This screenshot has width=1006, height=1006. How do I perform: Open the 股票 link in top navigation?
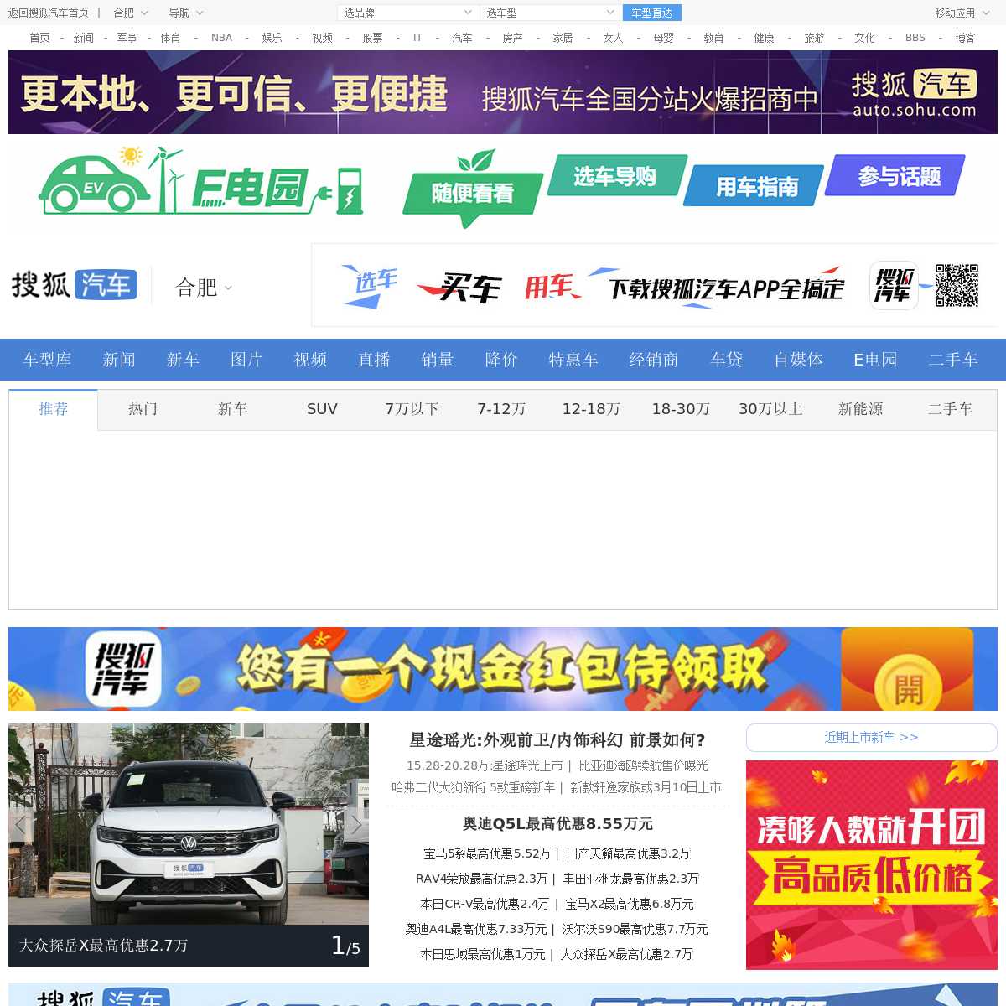click(x=372, y=38)
